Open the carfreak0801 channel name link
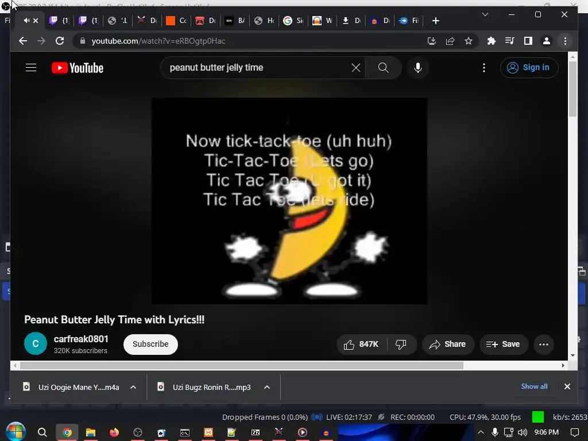 click(81, 339)
